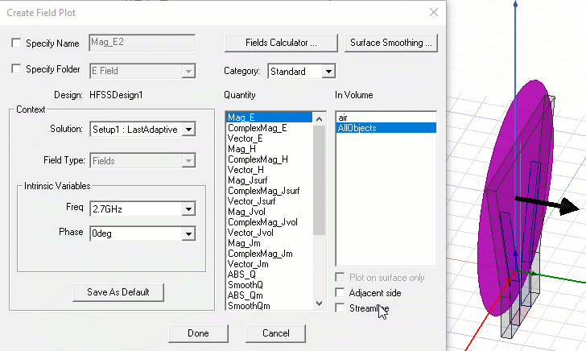This screenshot has height=351, width=586.
Task: Click the Surface Smoothing button
Action: [392, 42]
